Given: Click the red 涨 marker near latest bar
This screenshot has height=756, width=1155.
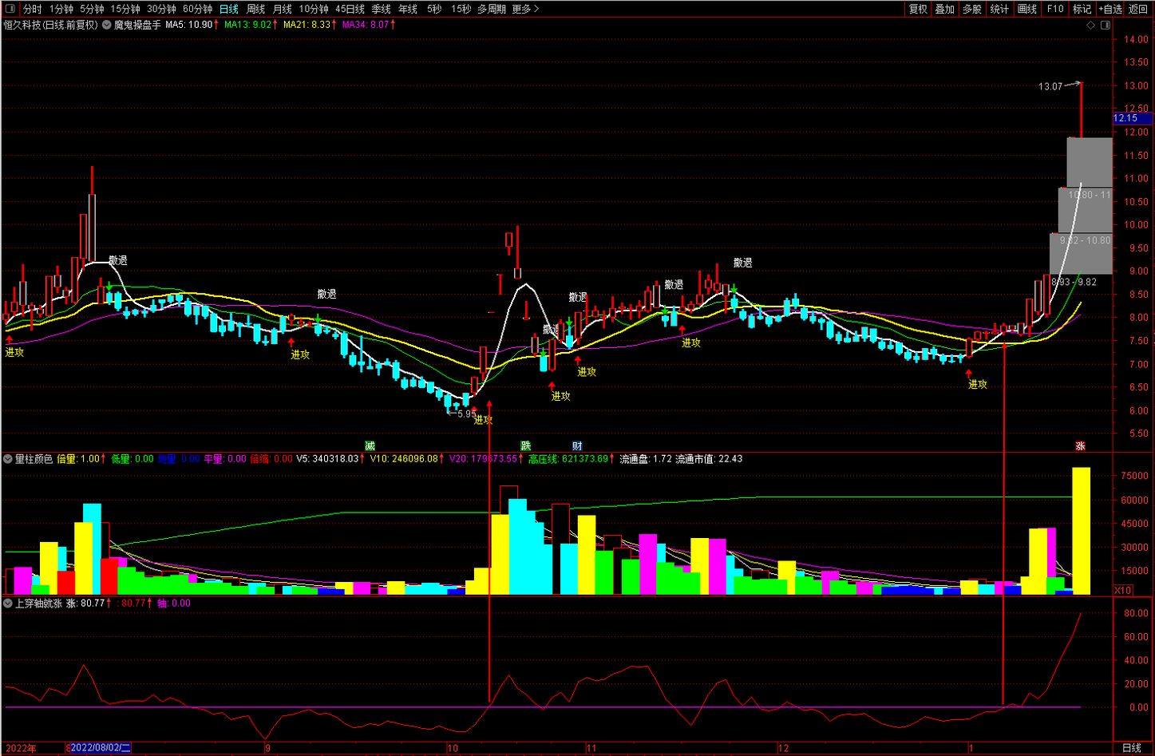Looking at the screenshot, I should [x=1080, y=445].
